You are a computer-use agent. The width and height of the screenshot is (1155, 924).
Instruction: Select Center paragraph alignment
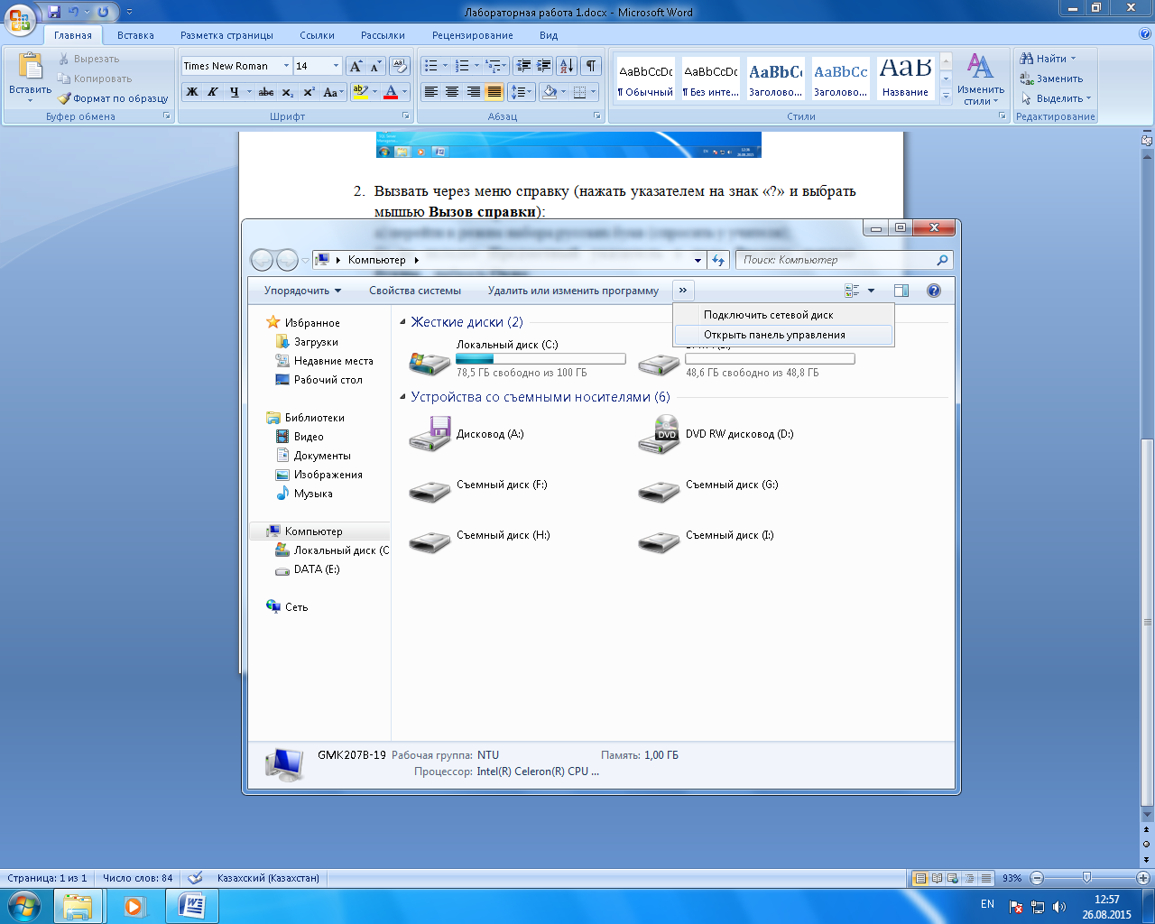[452, 92]
